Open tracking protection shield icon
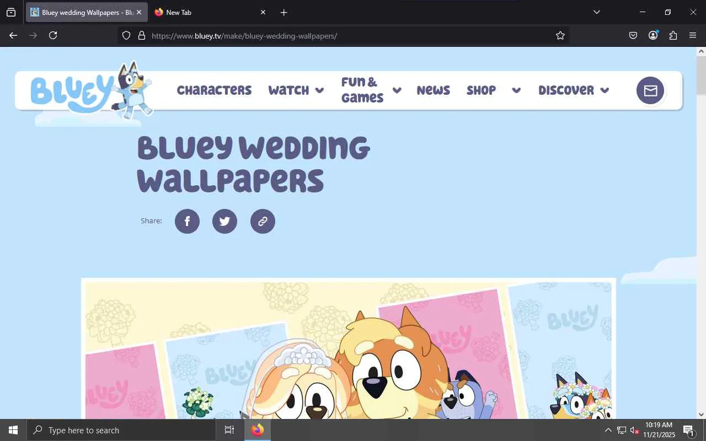Viewport: 706px width, 441px height. (x=126, y=35)
